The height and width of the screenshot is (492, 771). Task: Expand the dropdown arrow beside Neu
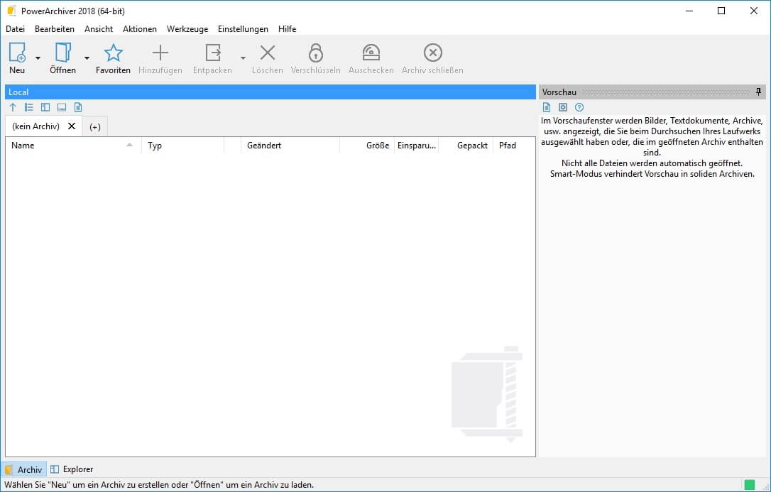38,58
